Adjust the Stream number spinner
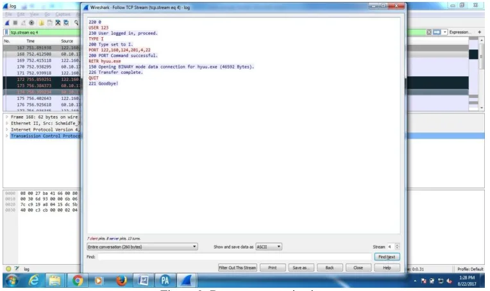490x291 pixels. click(x=397, y=247)
